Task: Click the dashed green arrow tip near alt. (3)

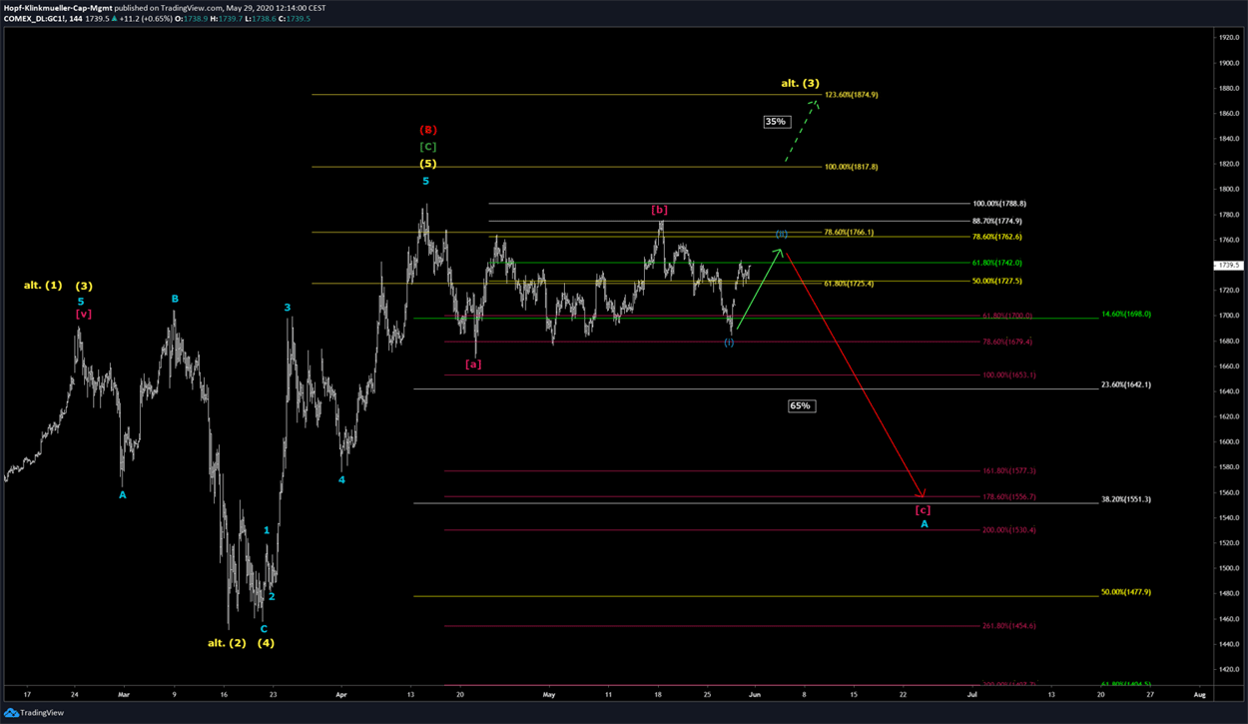Action: tap(816, 104)
